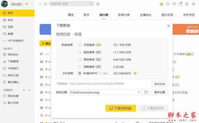Open the headphones icon in top bar
This screenshot has height=123, width=199.
[168, 4]
